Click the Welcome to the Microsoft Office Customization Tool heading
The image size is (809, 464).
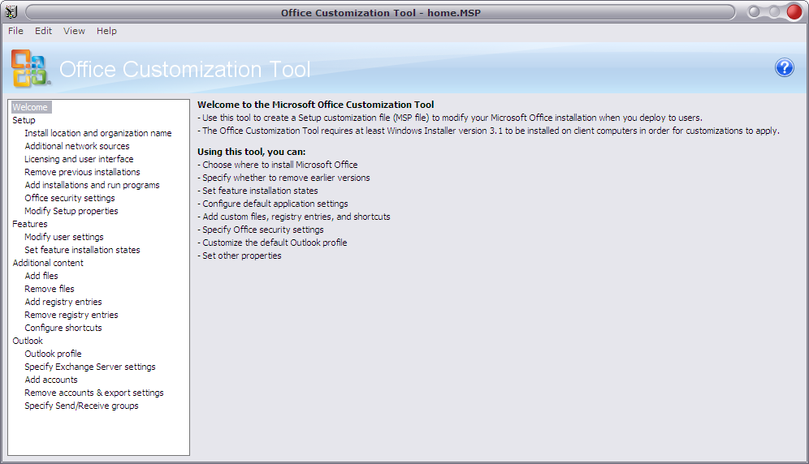pos(316,105)
